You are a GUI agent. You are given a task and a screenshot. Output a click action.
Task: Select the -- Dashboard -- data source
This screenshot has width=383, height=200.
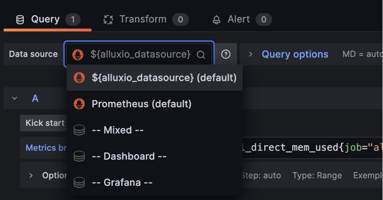(155, 156)
